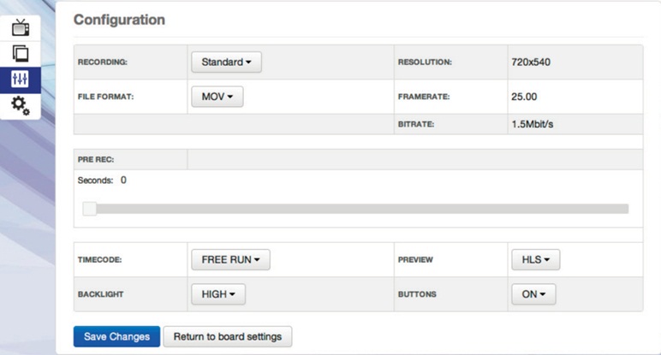The height and width of the screenshot is (355, 661).
Task: Open the Preview 'HLS' dropdown
Action: tap(535, 259)
